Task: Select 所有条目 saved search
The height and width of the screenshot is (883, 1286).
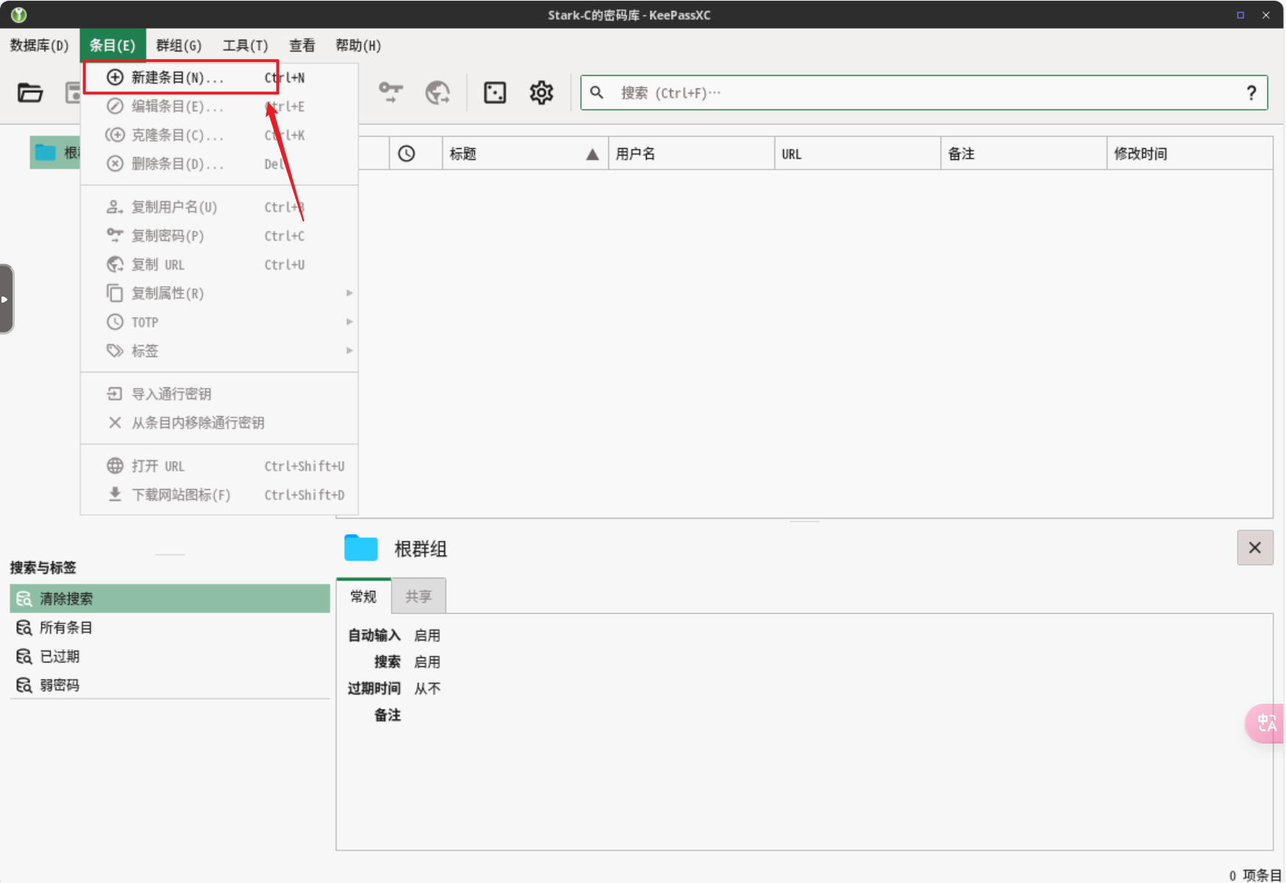Action: pos(170,628)
